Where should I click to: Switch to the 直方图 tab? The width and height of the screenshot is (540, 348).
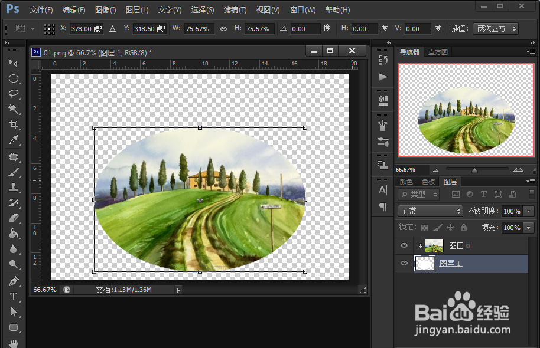[438, 52]
